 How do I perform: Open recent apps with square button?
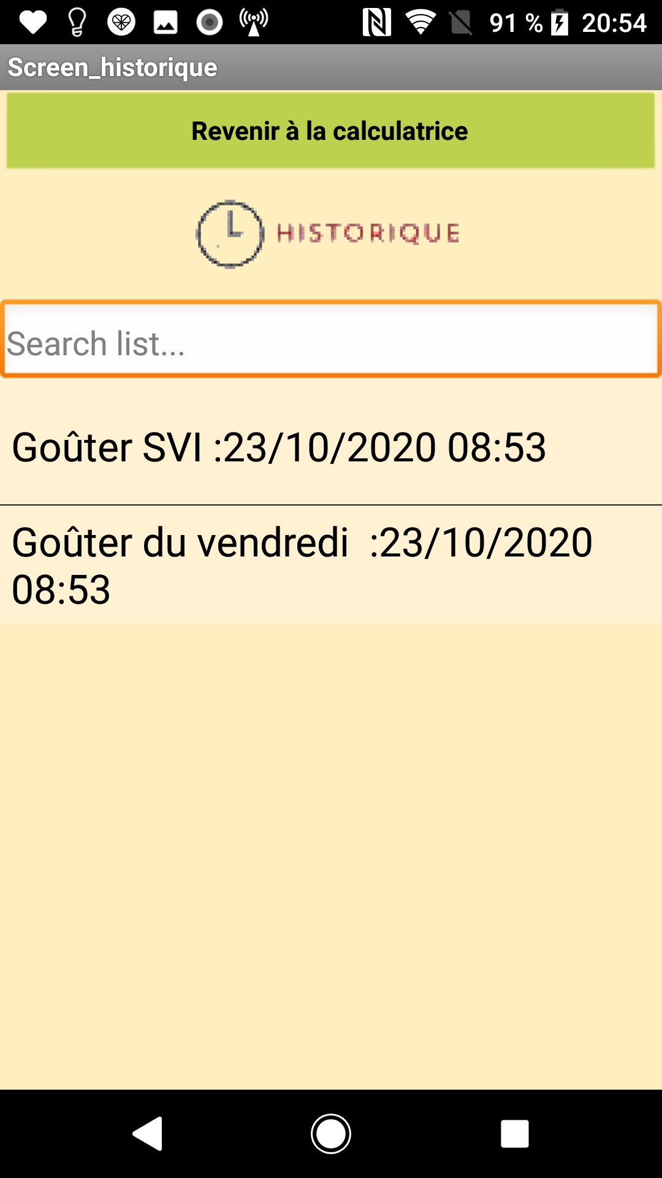point(515,1133)
